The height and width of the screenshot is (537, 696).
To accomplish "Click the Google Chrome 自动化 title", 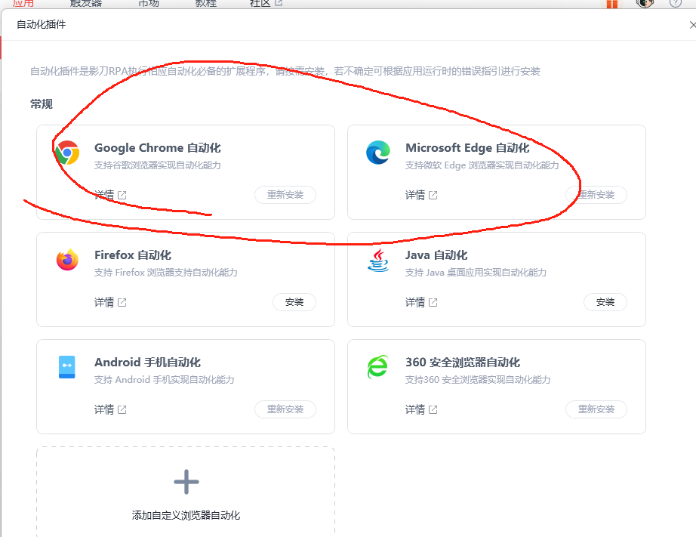I will [x=158, y=148].
